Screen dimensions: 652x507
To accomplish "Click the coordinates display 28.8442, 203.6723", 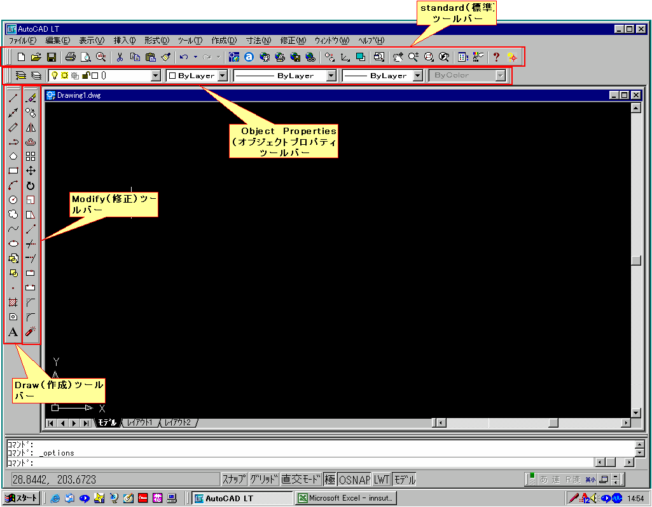I will 115,480.
